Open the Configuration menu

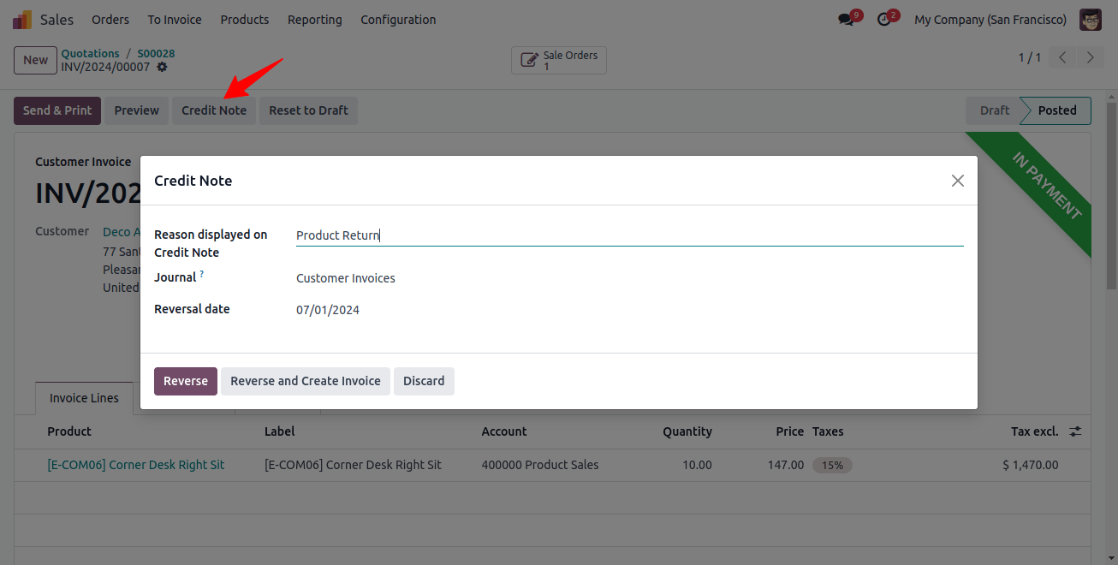coord(398,19)
